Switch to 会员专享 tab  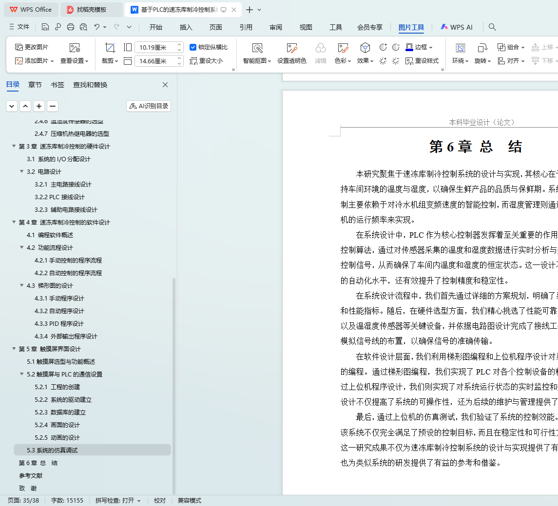pos(370,27)
